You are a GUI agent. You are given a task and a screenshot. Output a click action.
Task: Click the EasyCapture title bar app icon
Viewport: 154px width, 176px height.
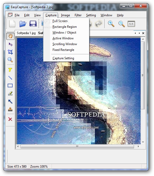pyautogui.click(x=7, y=7)
